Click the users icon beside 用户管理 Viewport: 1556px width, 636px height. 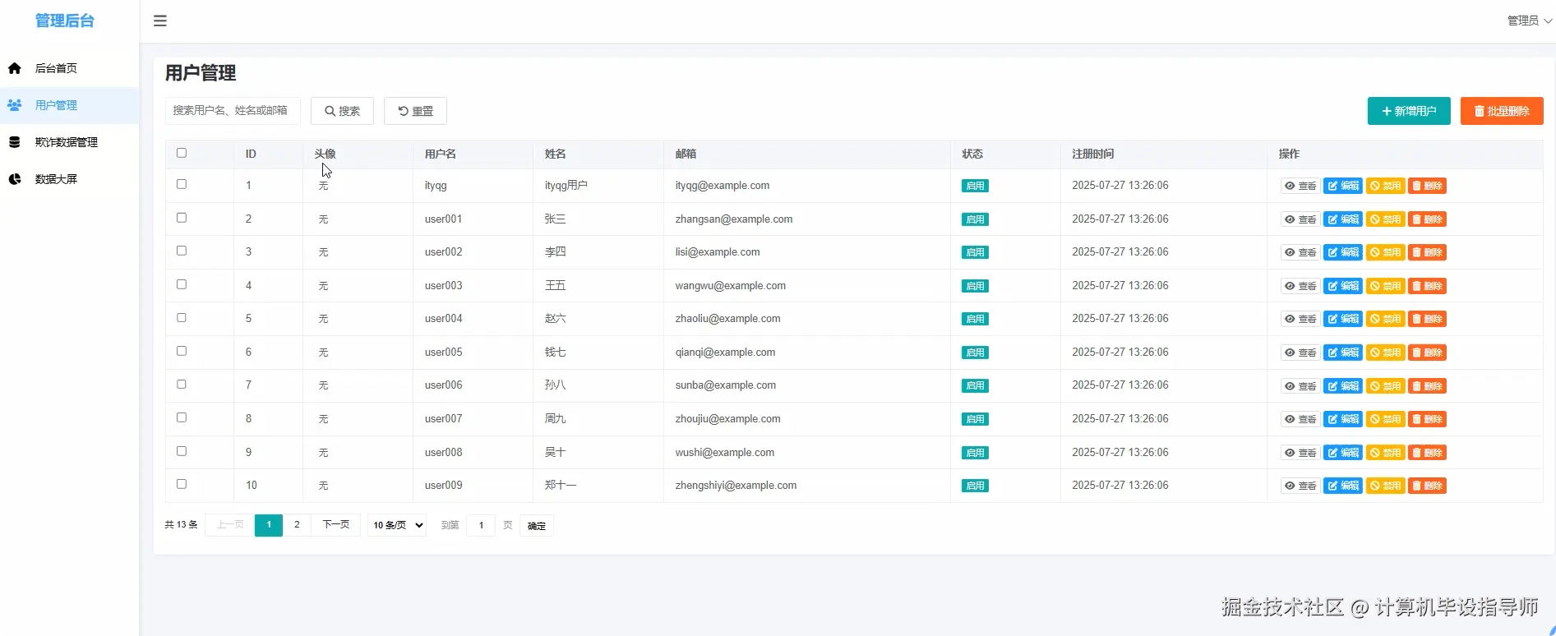click(x=15, y=105)
